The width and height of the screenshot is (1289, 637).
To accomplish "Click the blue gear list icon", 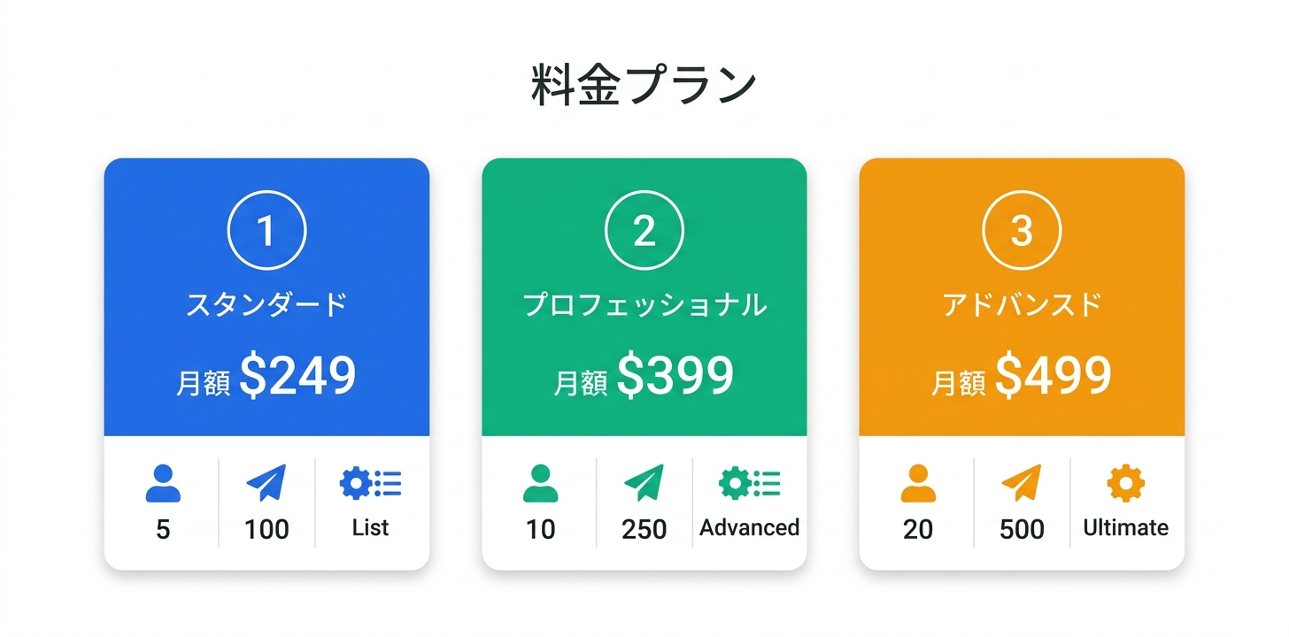I will tap(370, 483).
